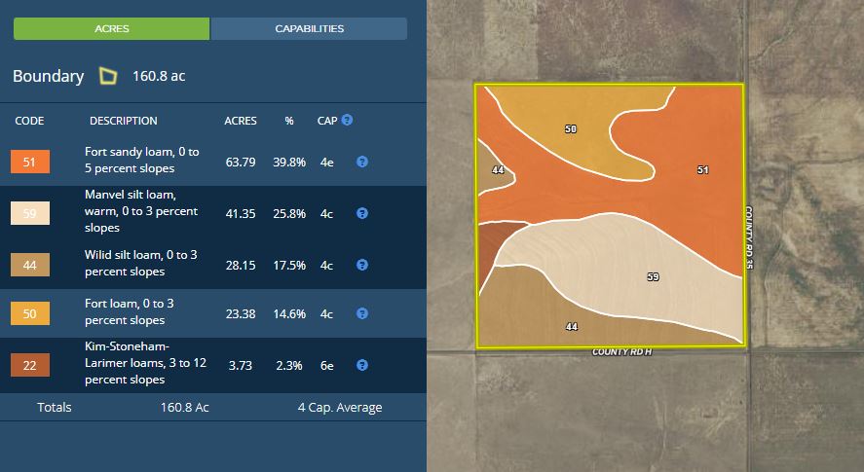Viewport: 864px width, 472px height.
Task: Click the Fort sandy loam description text
Action: pyautogui.click(x=141, y=162)
